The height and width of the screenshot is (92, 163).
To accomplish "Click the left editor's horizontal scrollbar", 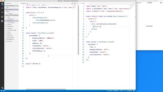I will [x=46, y=89].
